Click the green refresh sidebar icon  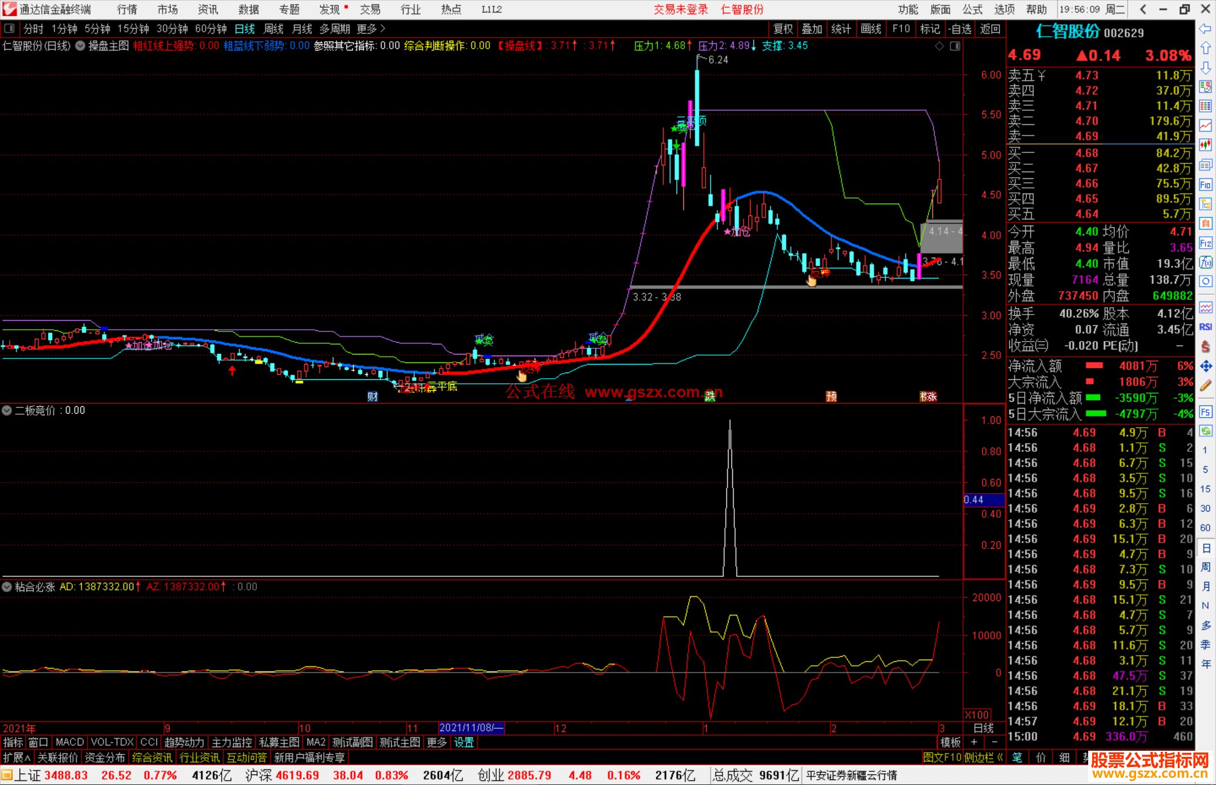(x=1205, y=431)
